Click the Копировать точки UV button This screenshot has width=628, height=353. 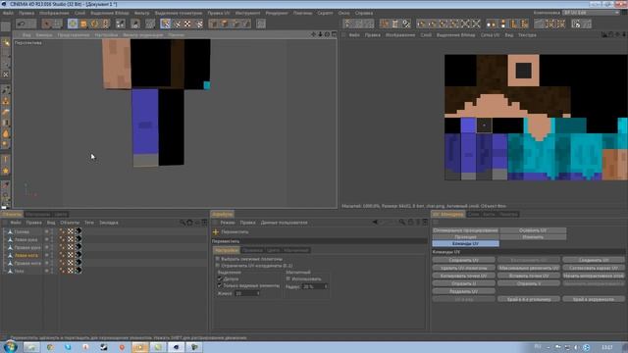click(x=463, y=276)
